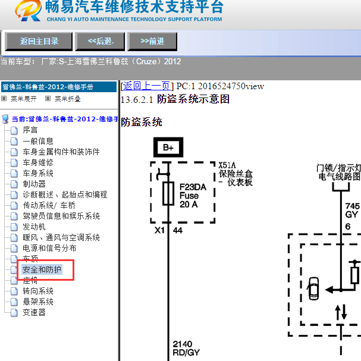
Task: Select 传动系统/车桥 tree item
Action: (x=49, y=205)
